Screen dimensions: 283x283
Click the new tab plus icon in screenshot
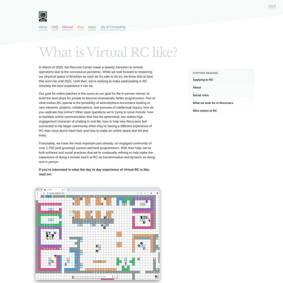68,190
